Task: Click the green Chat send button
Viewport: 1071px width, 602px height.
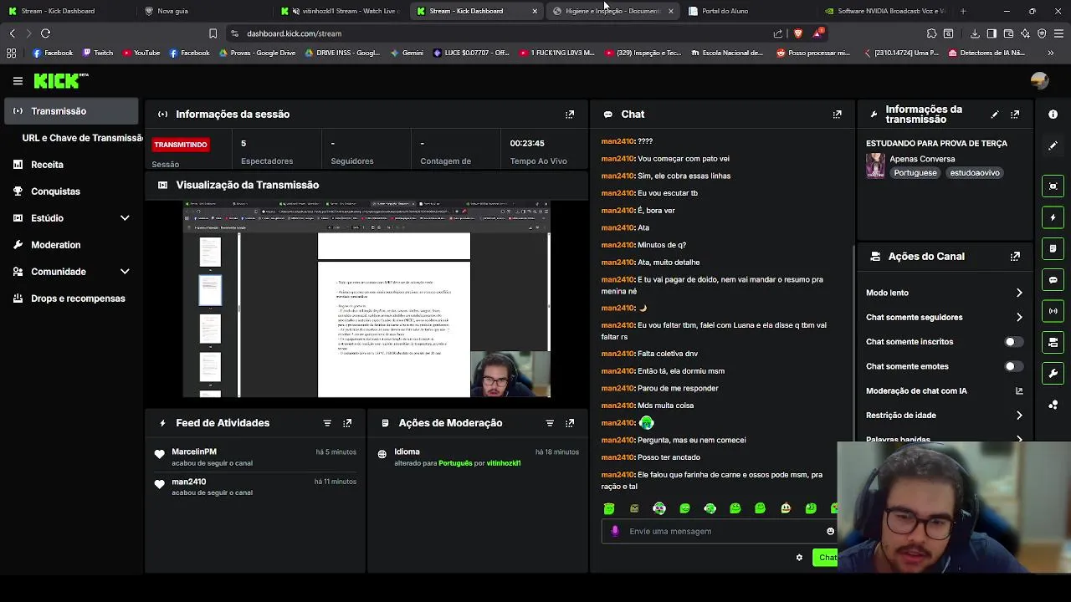Action: (x=827, y=558)
